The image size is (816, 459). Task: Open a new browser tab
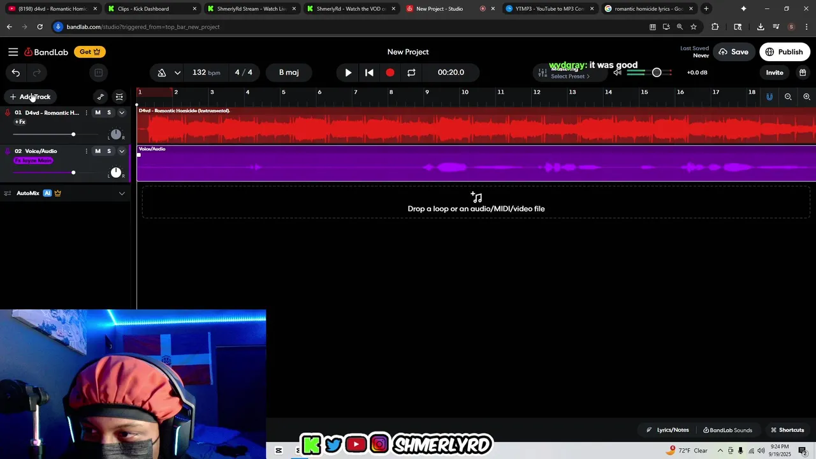click(x=706, y=9)
